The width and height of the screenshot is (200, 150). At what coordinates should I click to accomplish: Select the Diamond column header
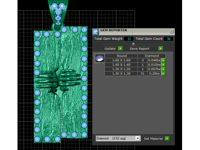(x=152, y=56)
